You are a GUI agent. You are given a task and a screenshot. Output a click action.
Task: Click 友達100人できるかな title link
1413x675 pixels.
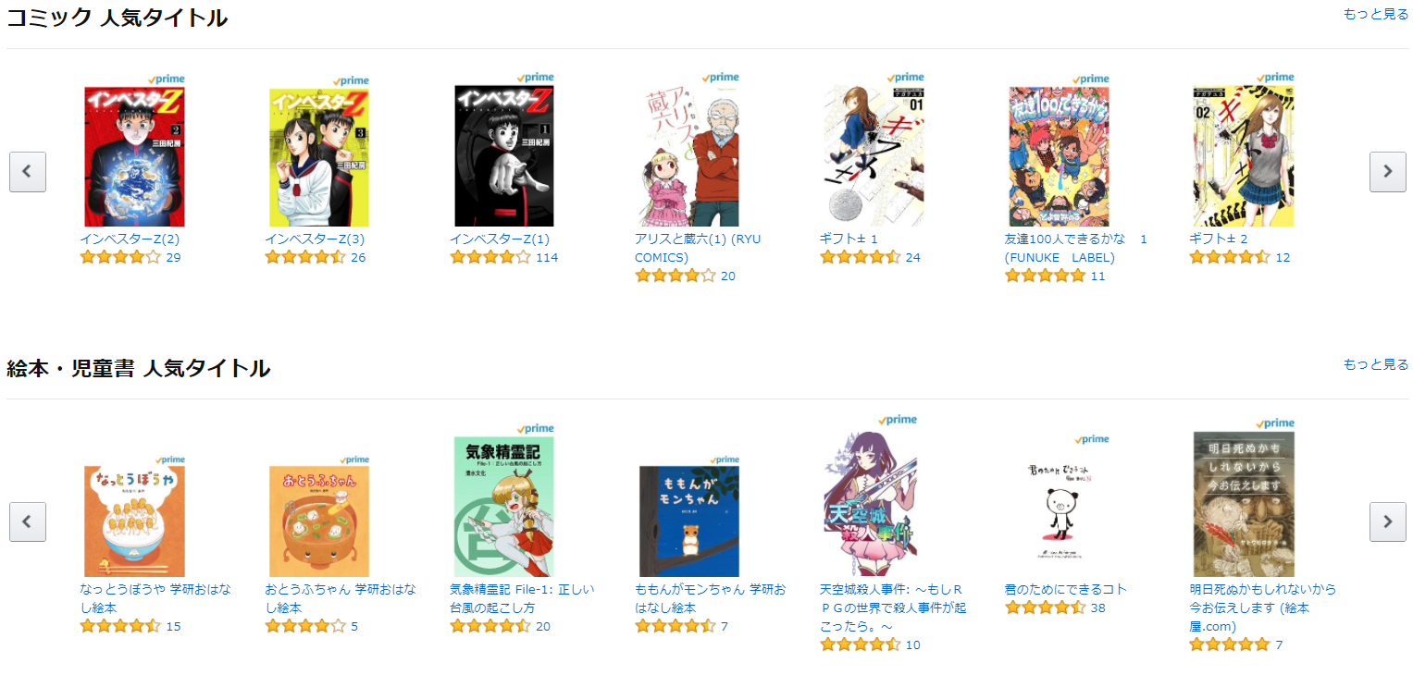pyautogui.click(x=1076, y=248)
